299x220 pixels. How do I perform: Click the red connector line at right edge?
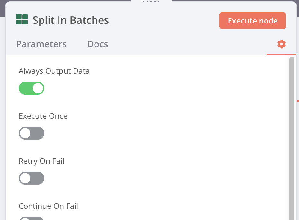click(298, 101)
